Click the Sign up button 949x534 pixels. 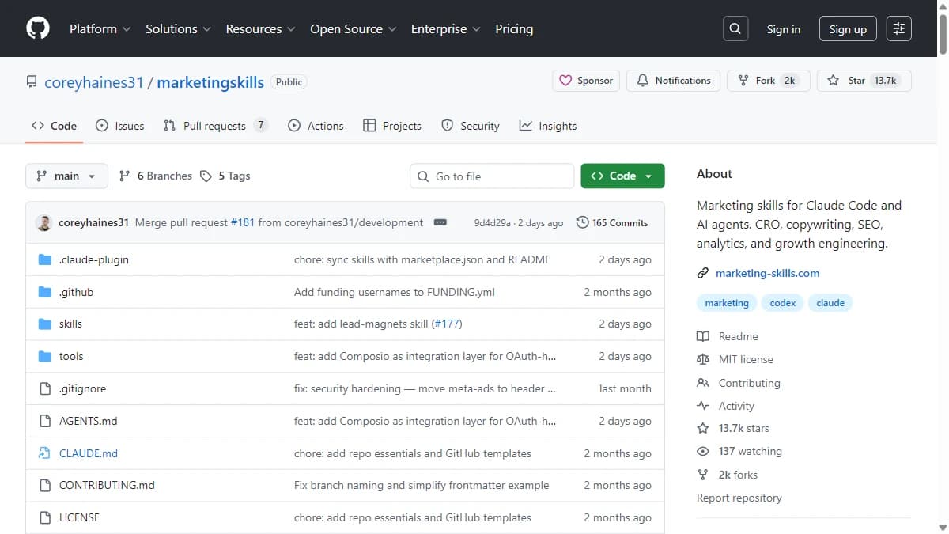point(848,29)
